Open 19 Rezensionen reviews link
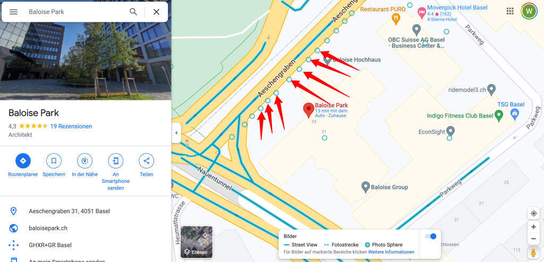Screen dimensions: 544x262 pyautogui.click(x=71, y=126)
